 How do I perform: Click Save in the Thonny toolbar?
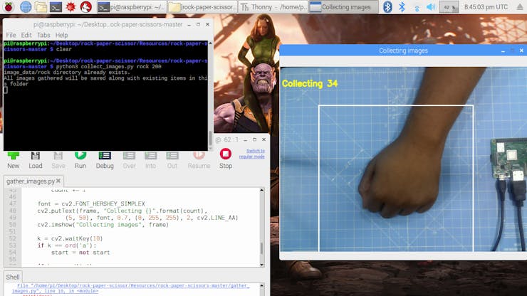[58, 159]
